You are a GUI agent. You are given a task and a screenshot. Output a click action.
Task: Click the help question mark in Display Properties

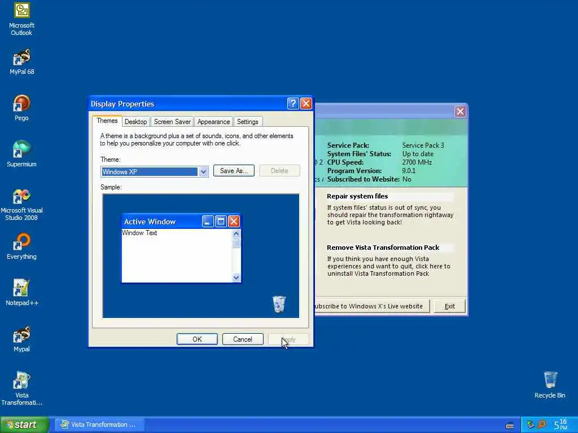pyautogui.click(x=293, y=104)
